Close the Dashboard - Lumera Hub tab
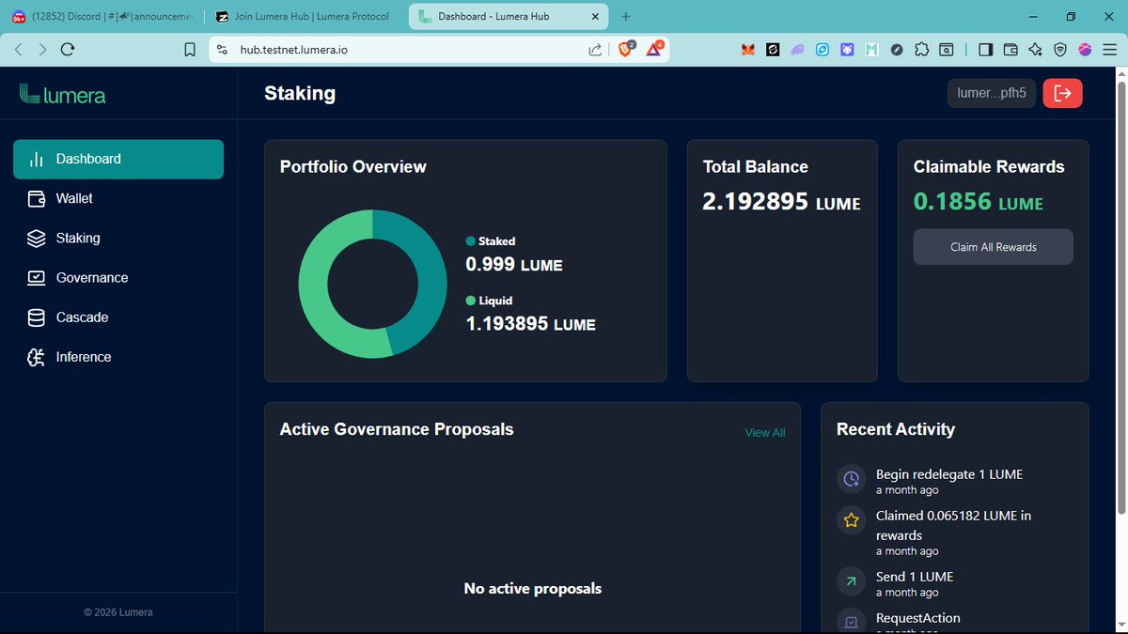This screenshot has height=634, width=1128. tap(596, 16)
